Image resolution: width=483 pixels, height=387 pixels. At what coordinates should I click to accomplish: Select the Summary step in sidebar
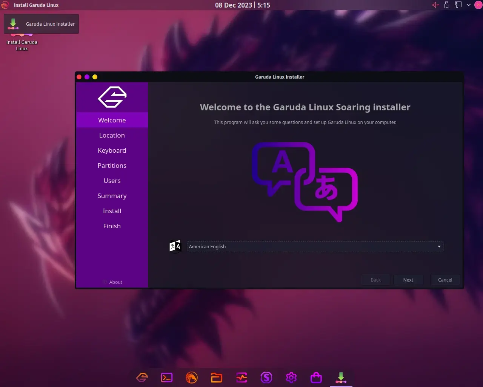[x=112, y=196]
